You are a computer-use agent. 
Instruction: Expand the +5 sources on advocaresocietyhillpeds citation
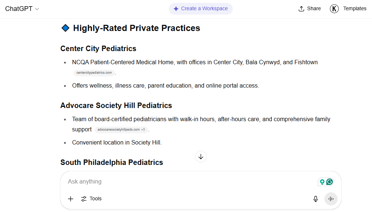tap(143, 130)
